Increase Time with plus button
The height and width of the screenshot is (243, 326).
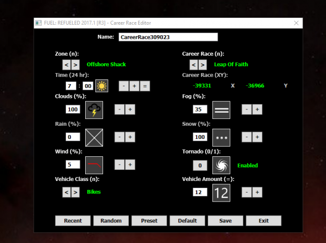pos(134,86)
